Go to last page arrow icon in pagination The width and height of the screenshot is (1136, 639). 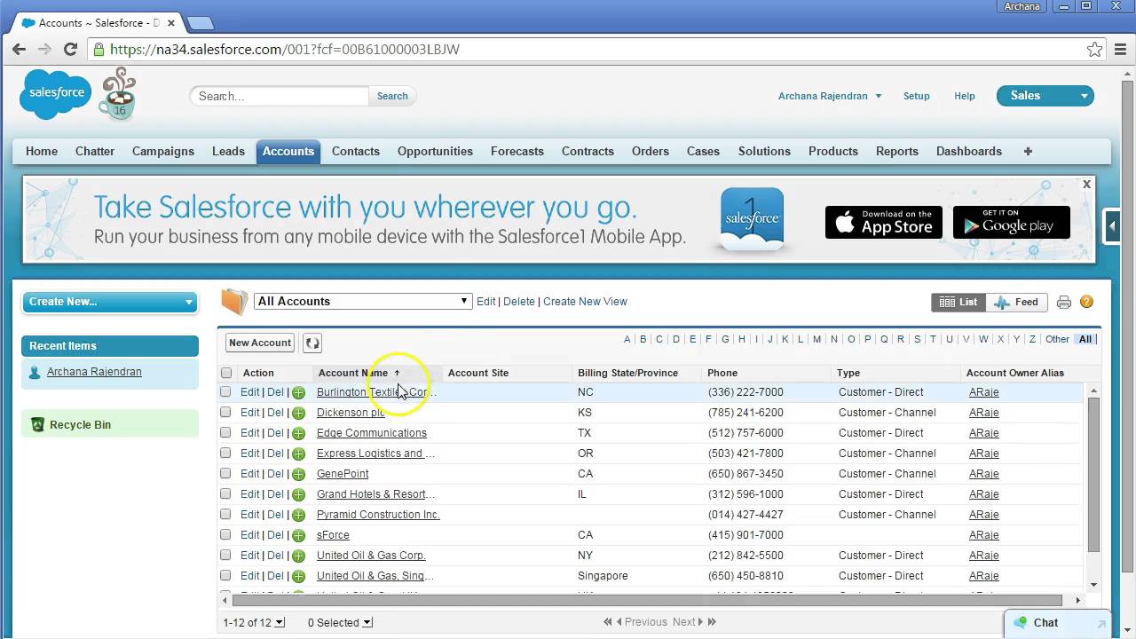pyautogui.click(x=711, y=622)
